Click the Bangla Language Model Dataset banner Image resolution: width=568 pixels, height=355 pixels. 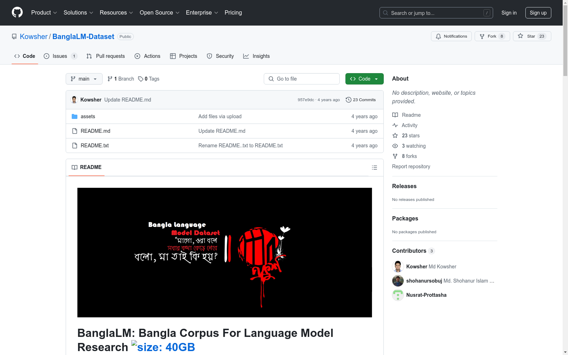(x=225, y=252)
